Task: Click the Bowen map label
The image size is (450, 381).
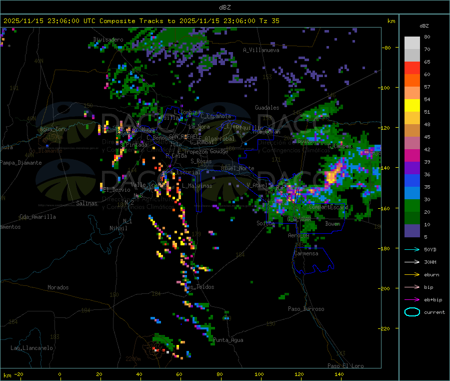Action: (x=332, y=223)
